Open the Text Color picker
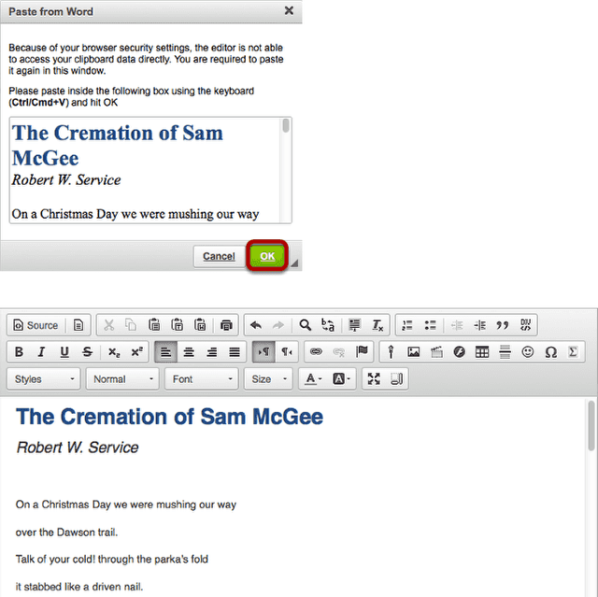The width and height of the screenshot is (598, 597). (314, 379)
